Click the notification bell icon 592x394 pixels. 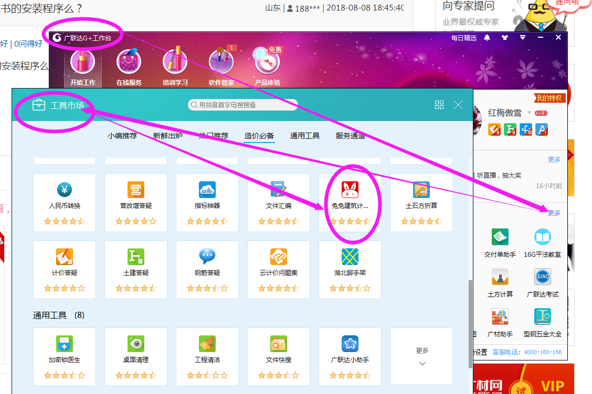coord(487,37)
